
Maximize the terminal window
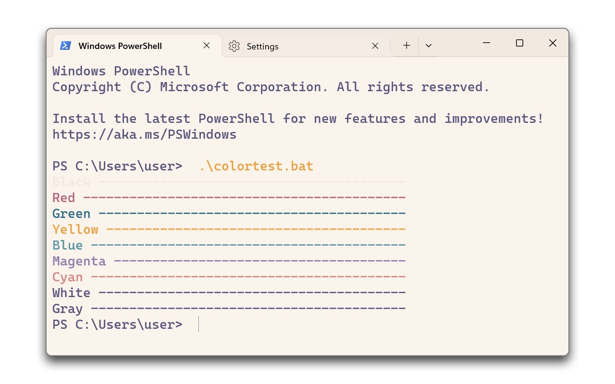click(519, 43)
